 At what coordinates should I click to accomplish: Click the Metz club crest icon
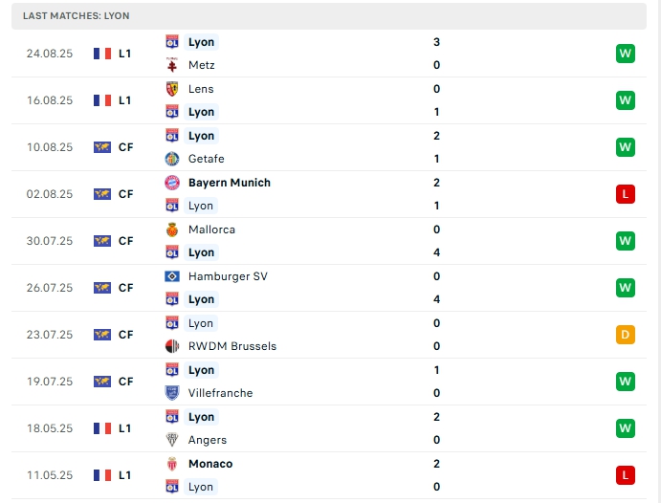tap(172, 65)
